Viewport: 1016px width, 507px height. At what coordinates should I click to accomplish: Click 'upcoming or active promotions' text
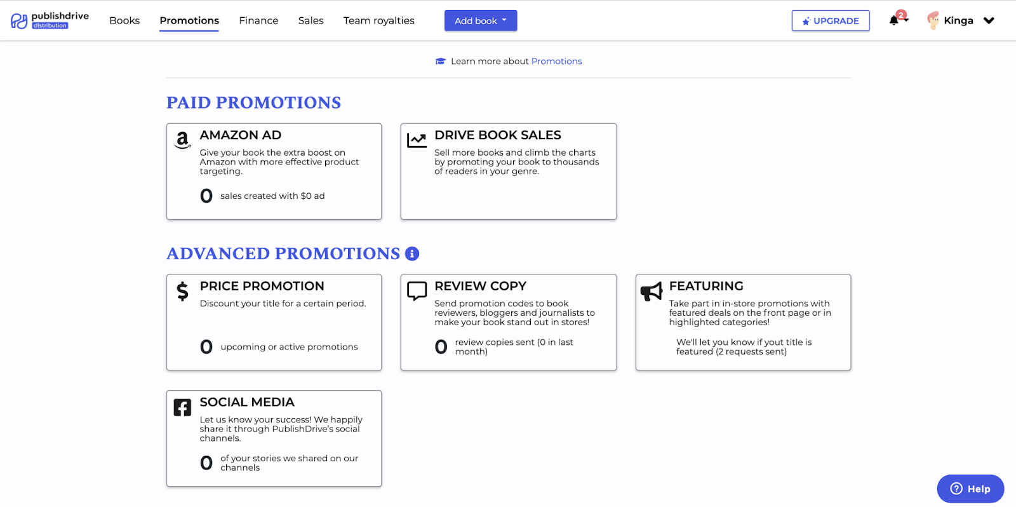289,347
